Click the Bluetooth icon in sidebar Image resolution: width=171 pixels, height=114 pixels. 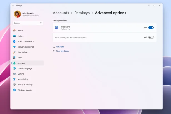click(x=14, y=41)
